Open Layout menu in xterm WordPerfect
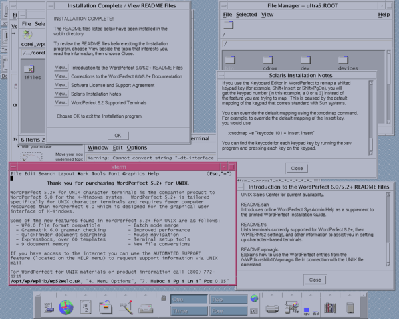The width and height of the screenshot is (399, 319). click(66, 173)
